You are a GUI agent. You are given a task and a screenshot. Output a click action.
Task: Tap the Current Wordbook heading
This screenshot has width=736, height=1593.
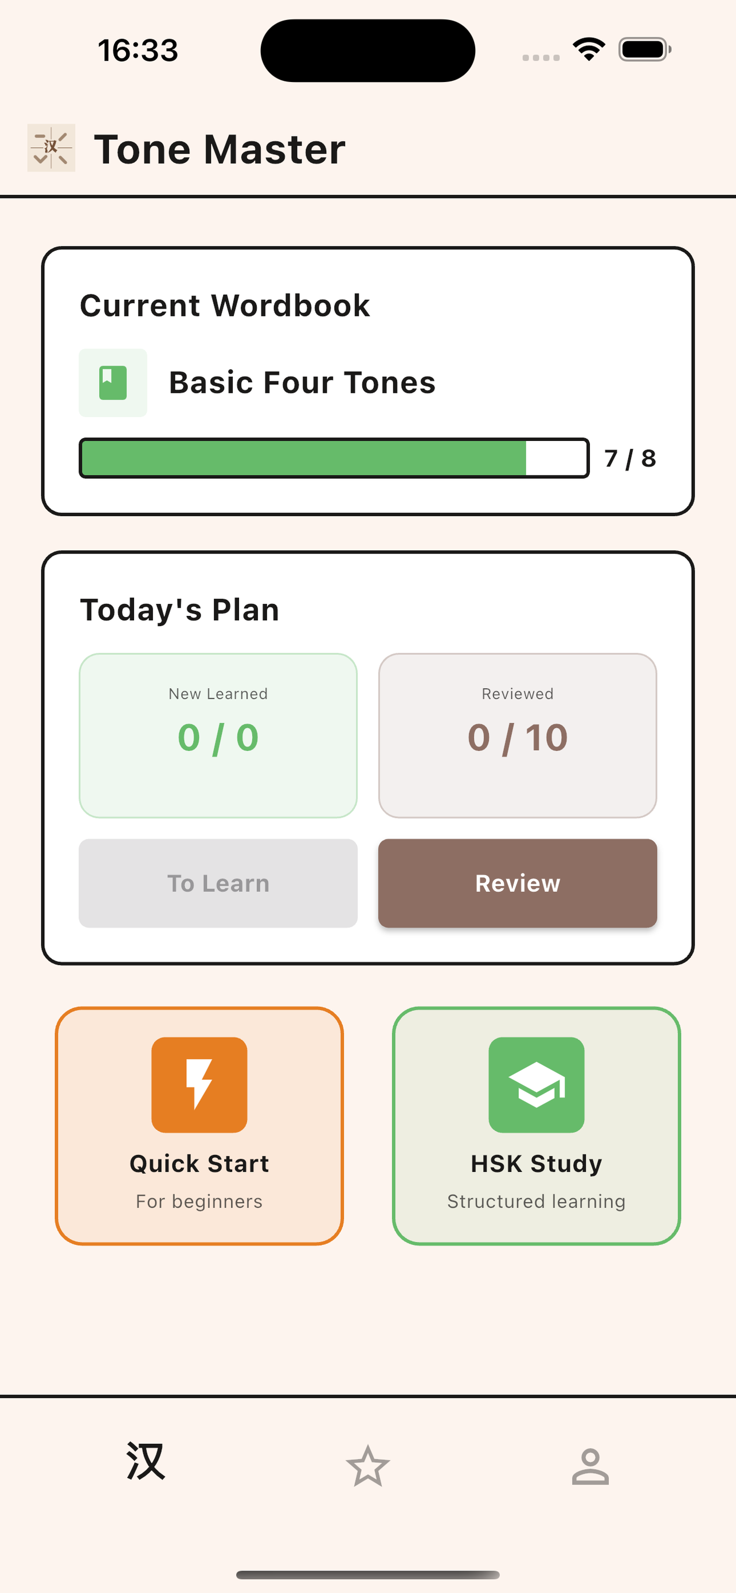(x=225, y=306)
